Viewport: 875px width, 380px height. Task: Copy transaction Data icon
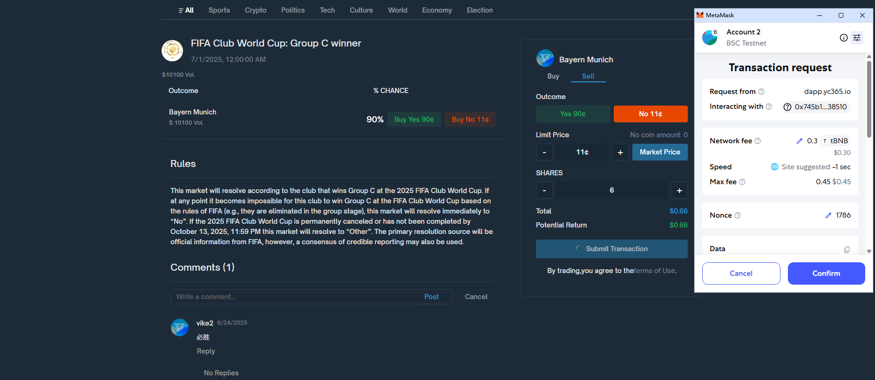(847, 249)
